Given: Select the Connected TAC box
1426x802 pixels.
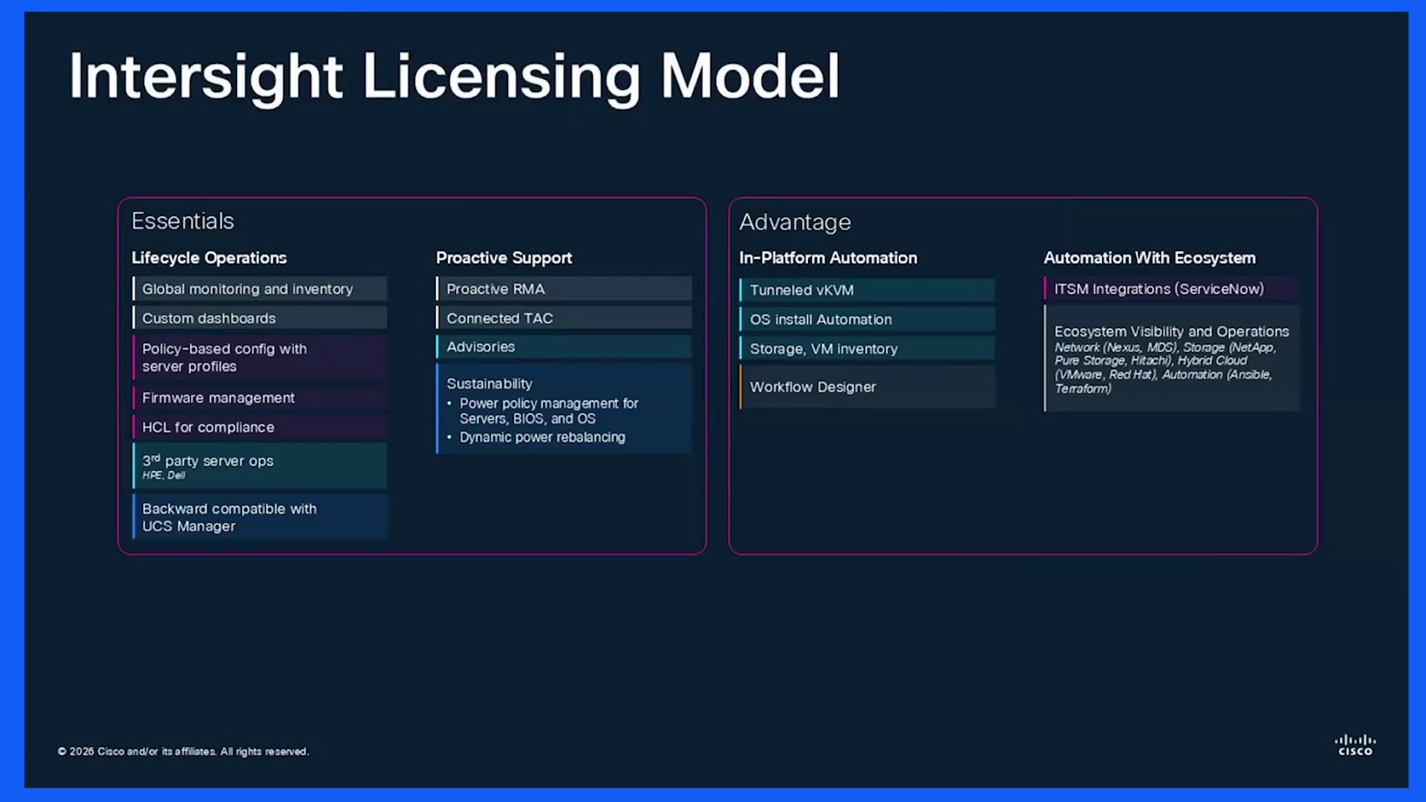Looking at the screenshot, I should tap(564, 318).
